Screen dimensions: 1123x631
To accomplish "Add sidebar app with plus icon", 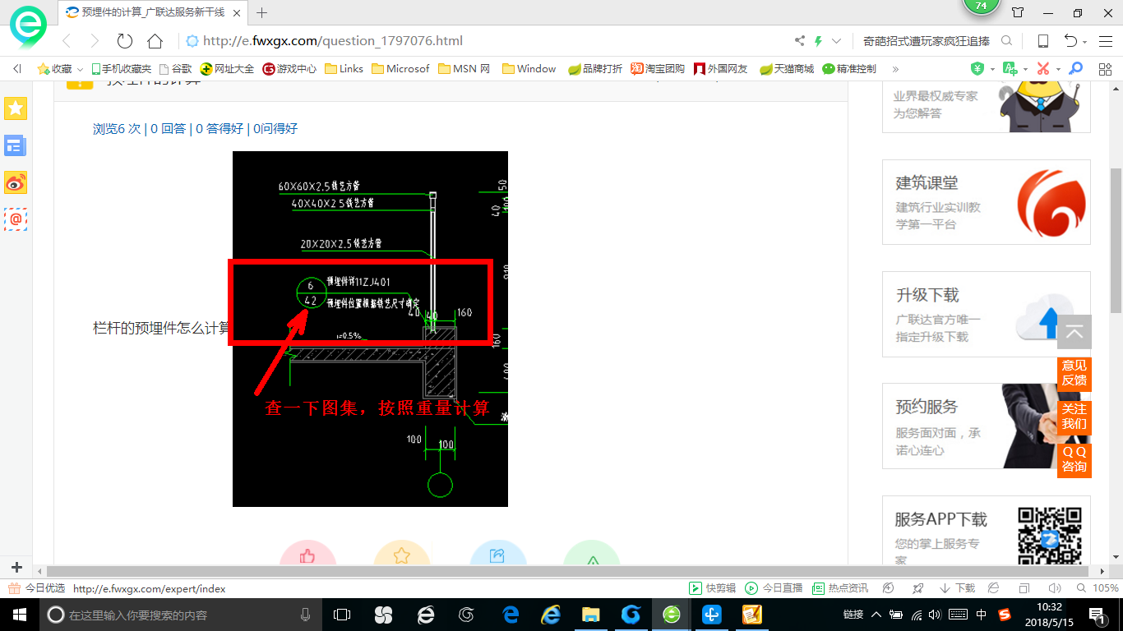I will tap(16, 568).
